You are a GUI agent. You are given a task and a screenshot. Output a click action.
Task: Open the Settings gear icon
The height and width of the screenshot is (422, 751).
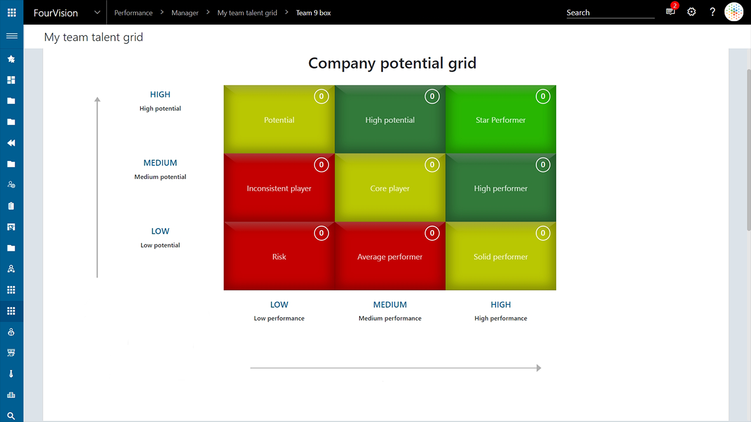click(692, 12)
